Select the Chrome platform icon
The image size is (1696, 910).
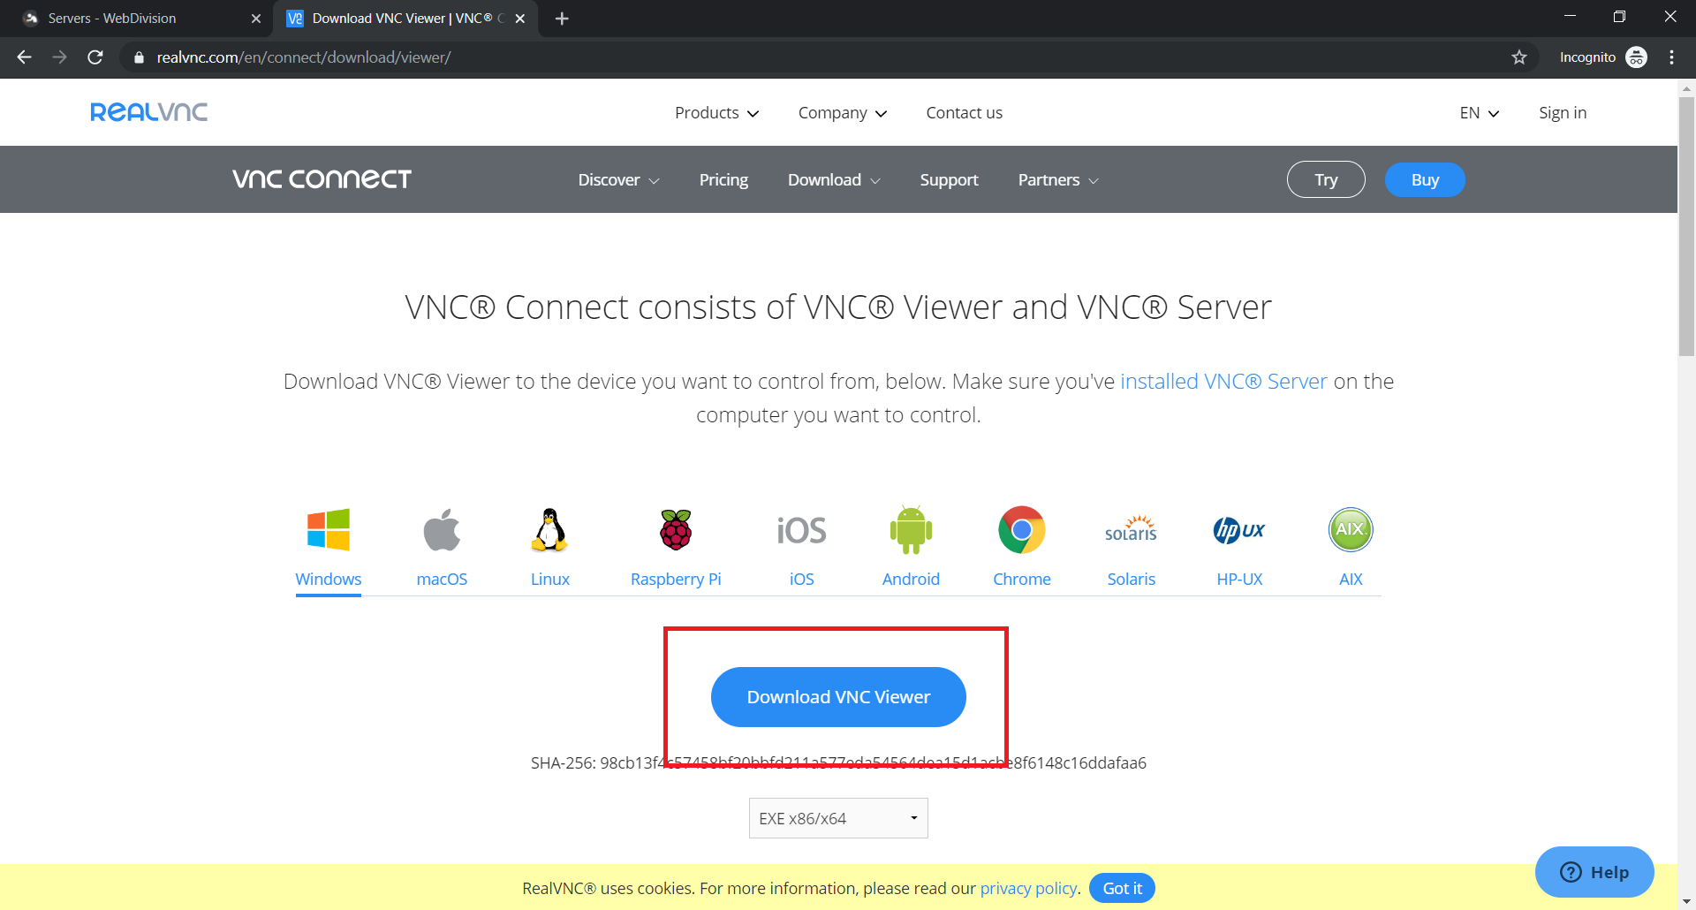tap(1021, 530)
